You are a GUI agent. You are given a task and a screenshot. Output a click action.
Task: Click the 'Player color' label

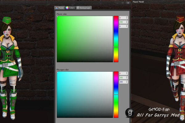click(x=62, y=14)
